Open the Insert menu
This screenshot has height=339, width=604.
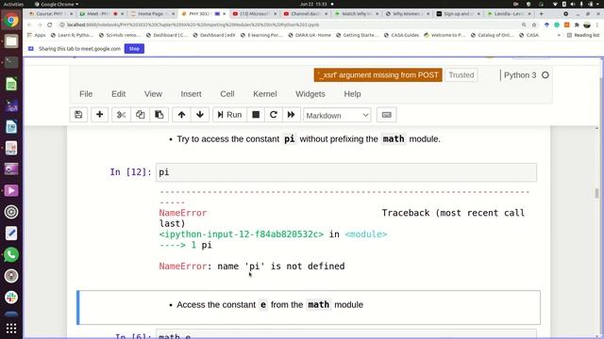coord(191,94)
